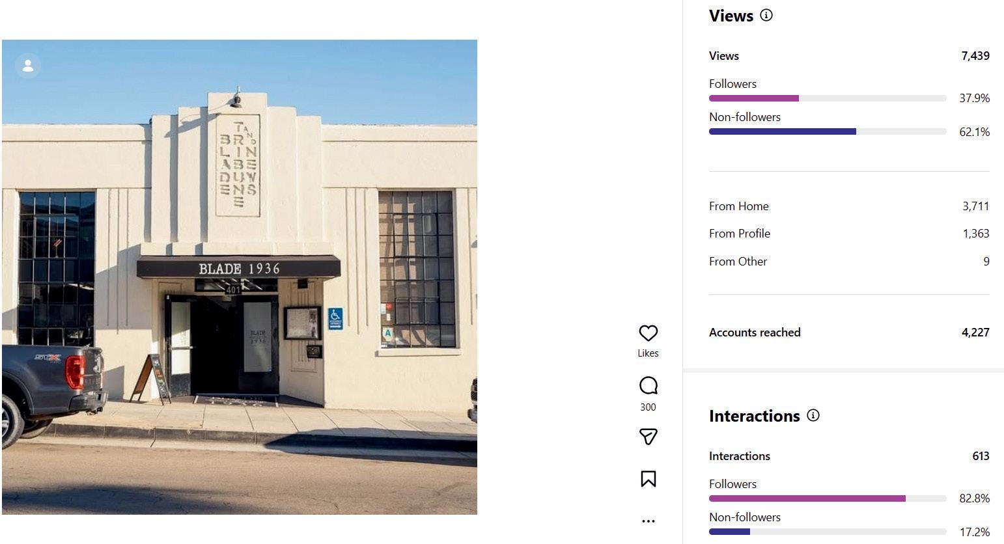Click the Views section heading

click(x=731, y=16)
